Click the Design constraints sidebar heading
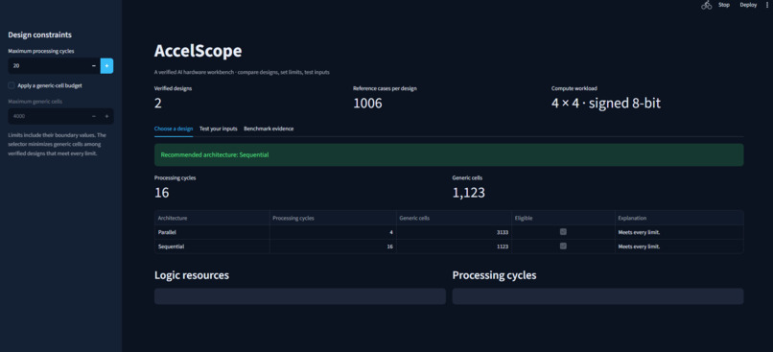 pos(40,35)
